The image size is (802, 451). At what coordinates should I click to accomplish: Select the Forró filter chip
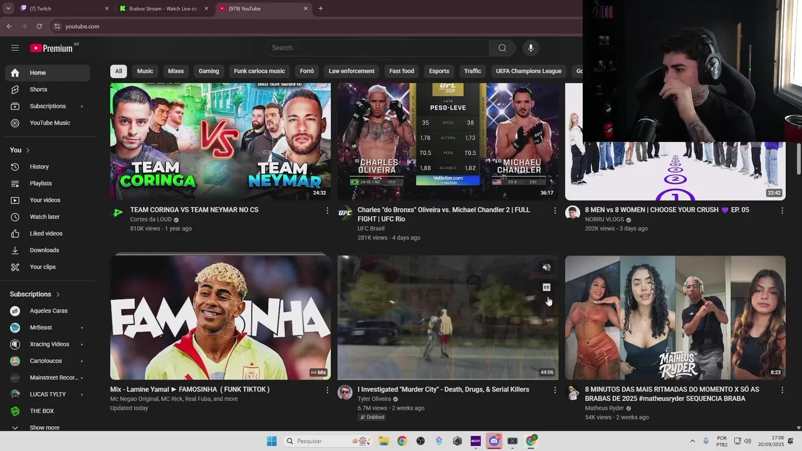307,71
